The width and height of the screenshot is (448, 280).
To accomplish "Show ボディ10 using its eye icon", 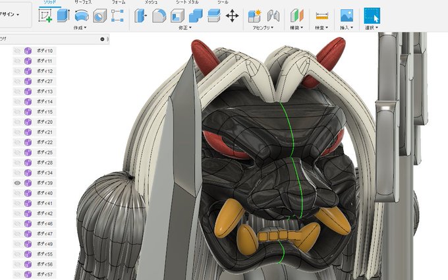I will coord(17,51).
